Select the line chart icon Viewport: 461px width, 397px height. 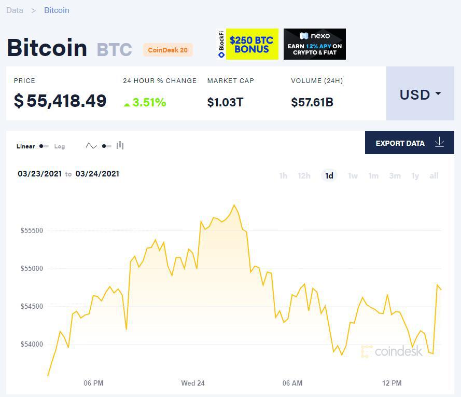91,146
